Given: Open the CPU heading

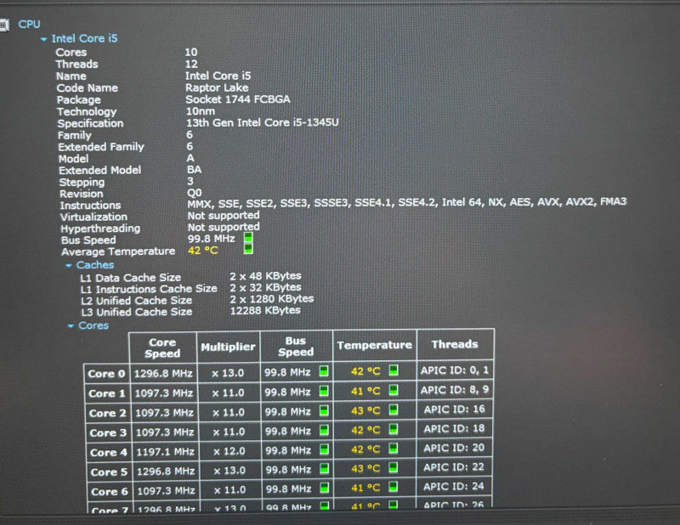Looking at the screenshot, I should coord(29,25).
